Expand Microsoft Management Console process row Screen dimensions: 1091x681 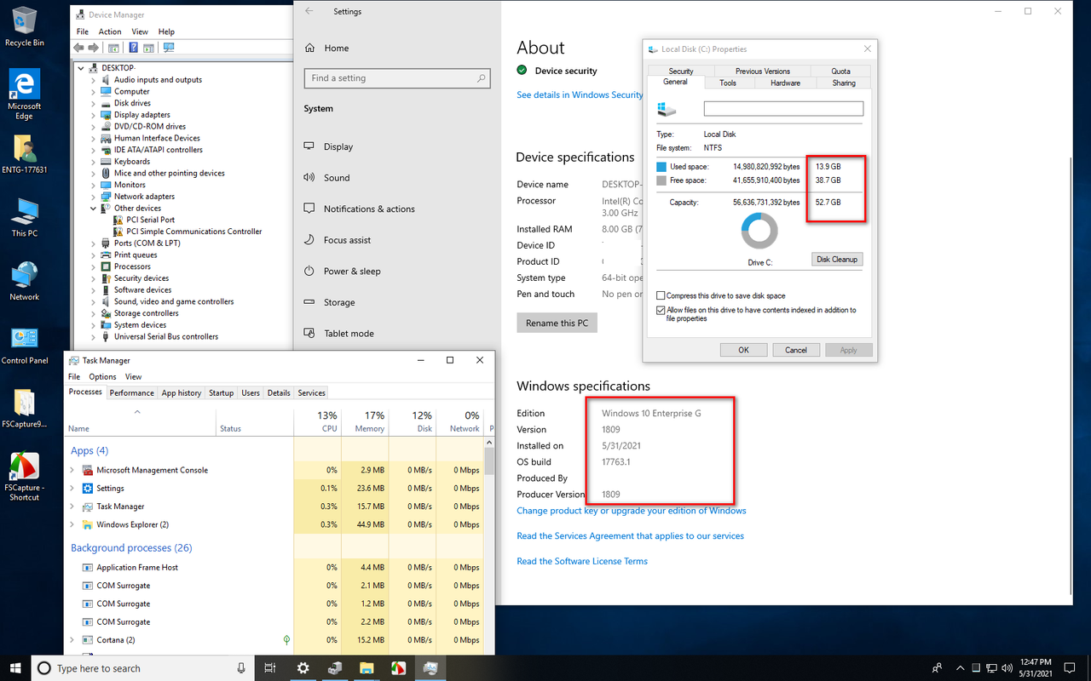[72, 470]
